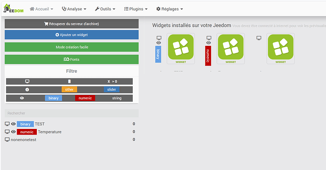This screenshot has height=170, width=326.
Task: Click Récuperer du serveur d'archive button
Action: click(x=71, y=24)
